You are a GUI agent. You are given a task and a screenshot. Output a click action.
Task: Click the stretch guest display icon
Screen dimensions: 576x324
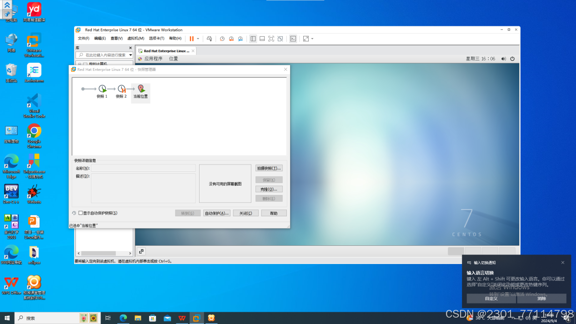tap(306, 39)
